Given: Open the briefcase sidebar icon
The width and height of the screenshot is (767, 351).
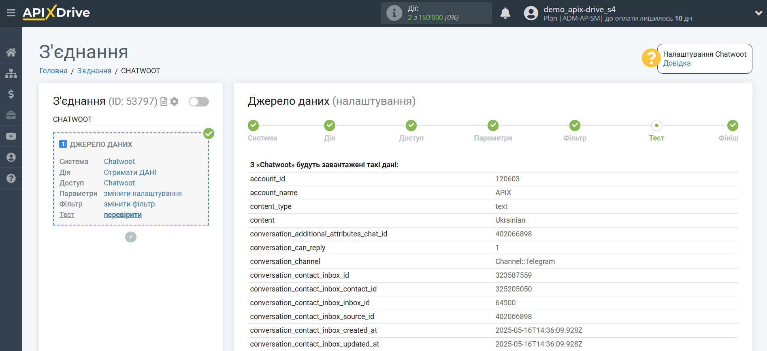Looking at the screenshot, I should tap(11, 115).
